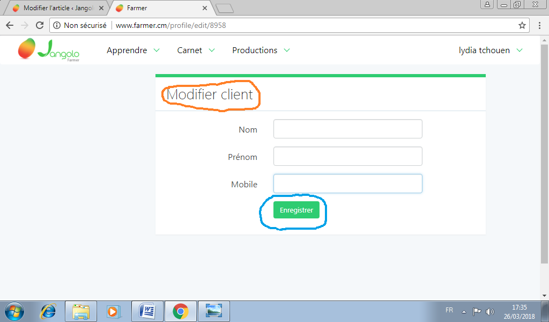Click the Chrome user profile icon
The height and width of the screenshot is (322, 549).
click(x=487, y=4)
